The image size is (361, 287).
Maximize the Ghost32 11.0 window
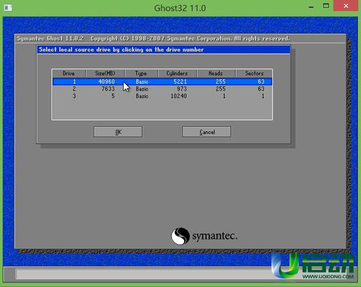(326, 6)
